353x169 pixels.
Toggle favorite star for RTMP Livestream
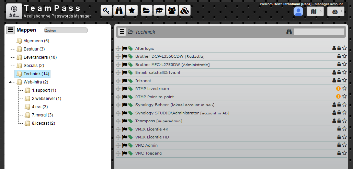pos(344,89)
